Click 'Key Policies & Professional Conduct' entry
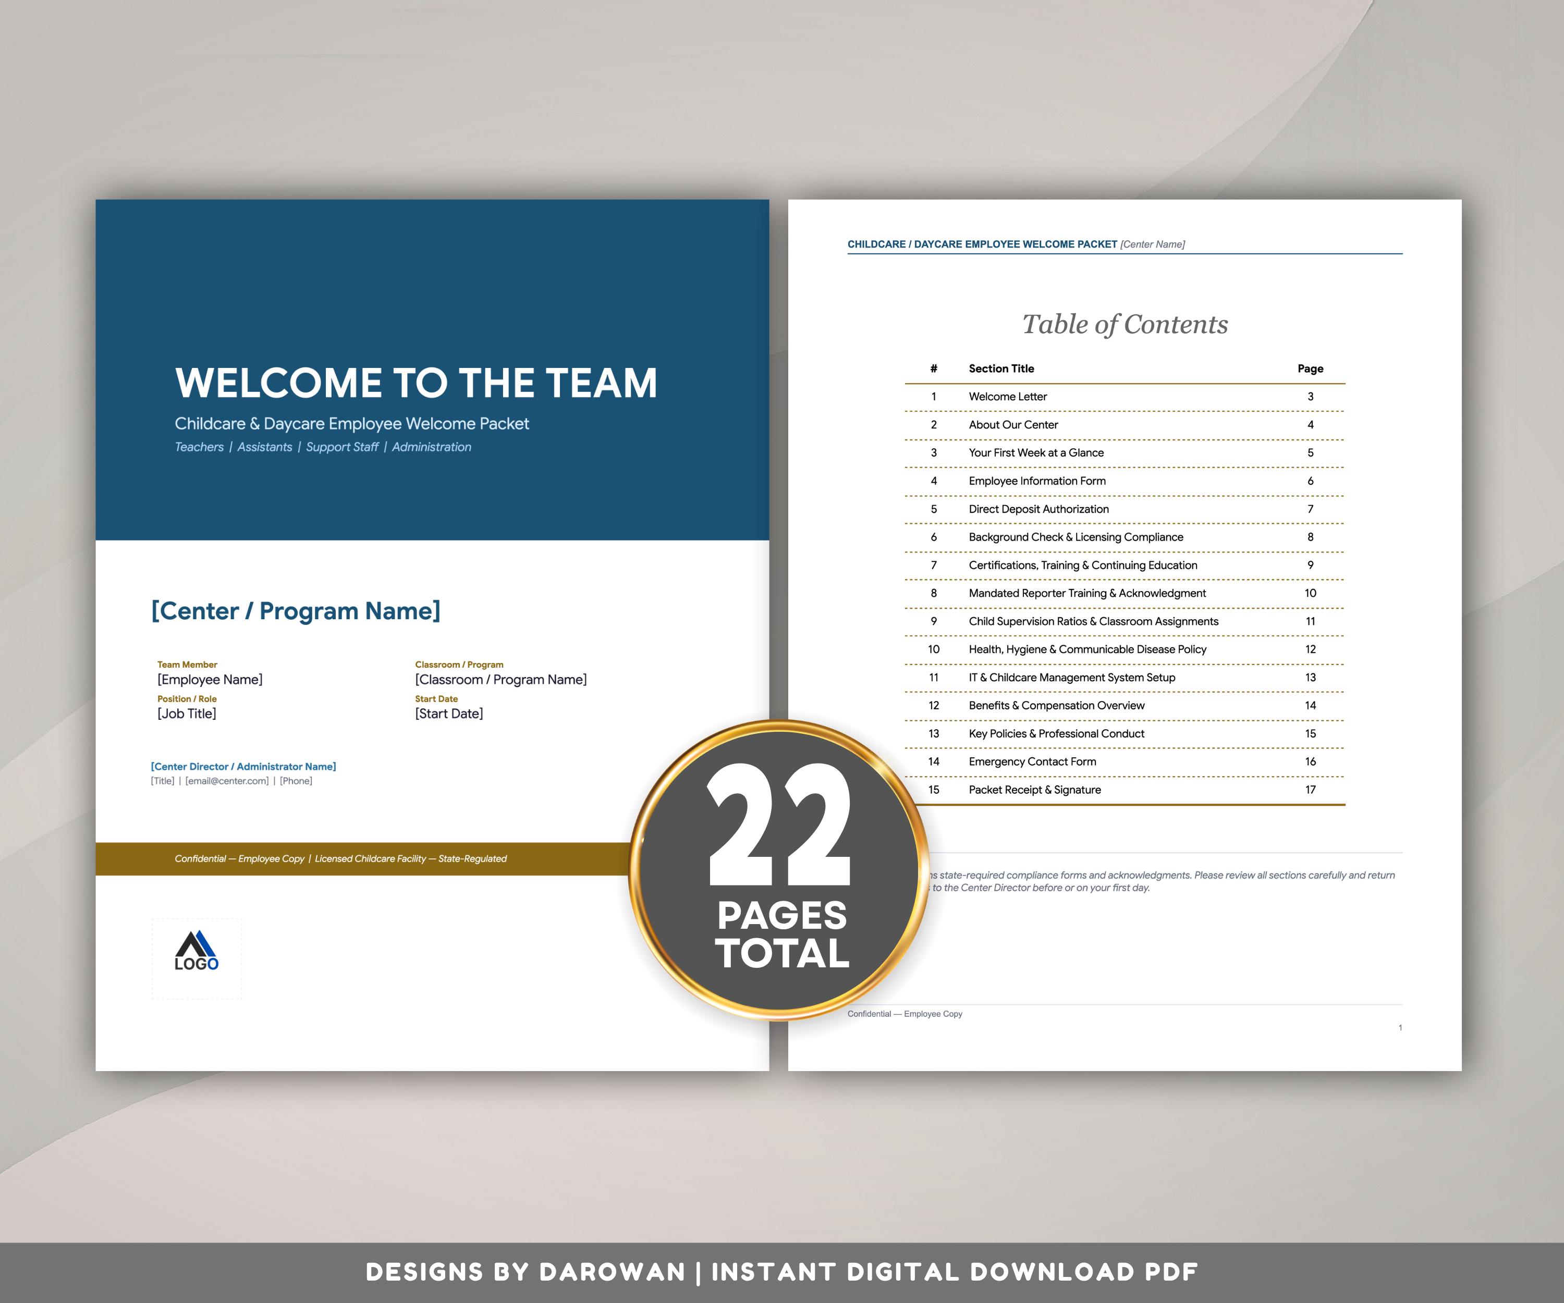Viewport: 1564px width, 1303px height. click(1056, 733)
